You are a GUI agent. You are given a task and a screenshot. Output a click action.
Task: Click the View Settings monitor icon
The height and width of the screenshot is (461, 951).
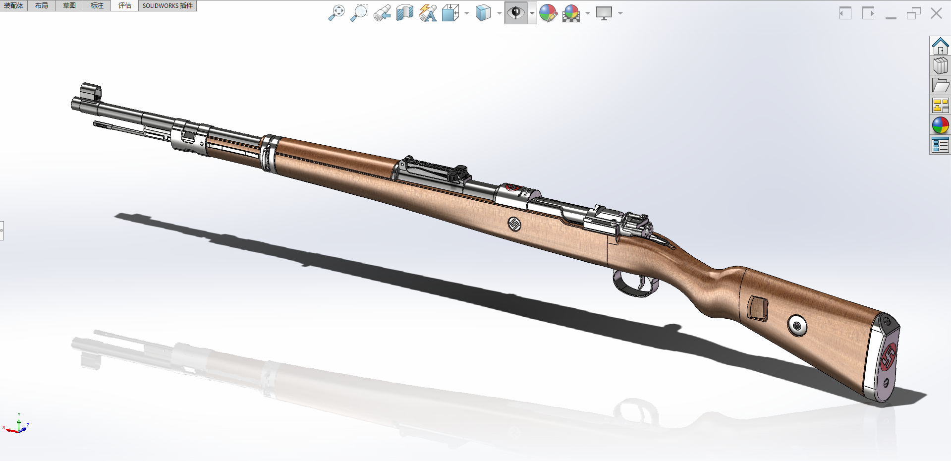[604, 13]
